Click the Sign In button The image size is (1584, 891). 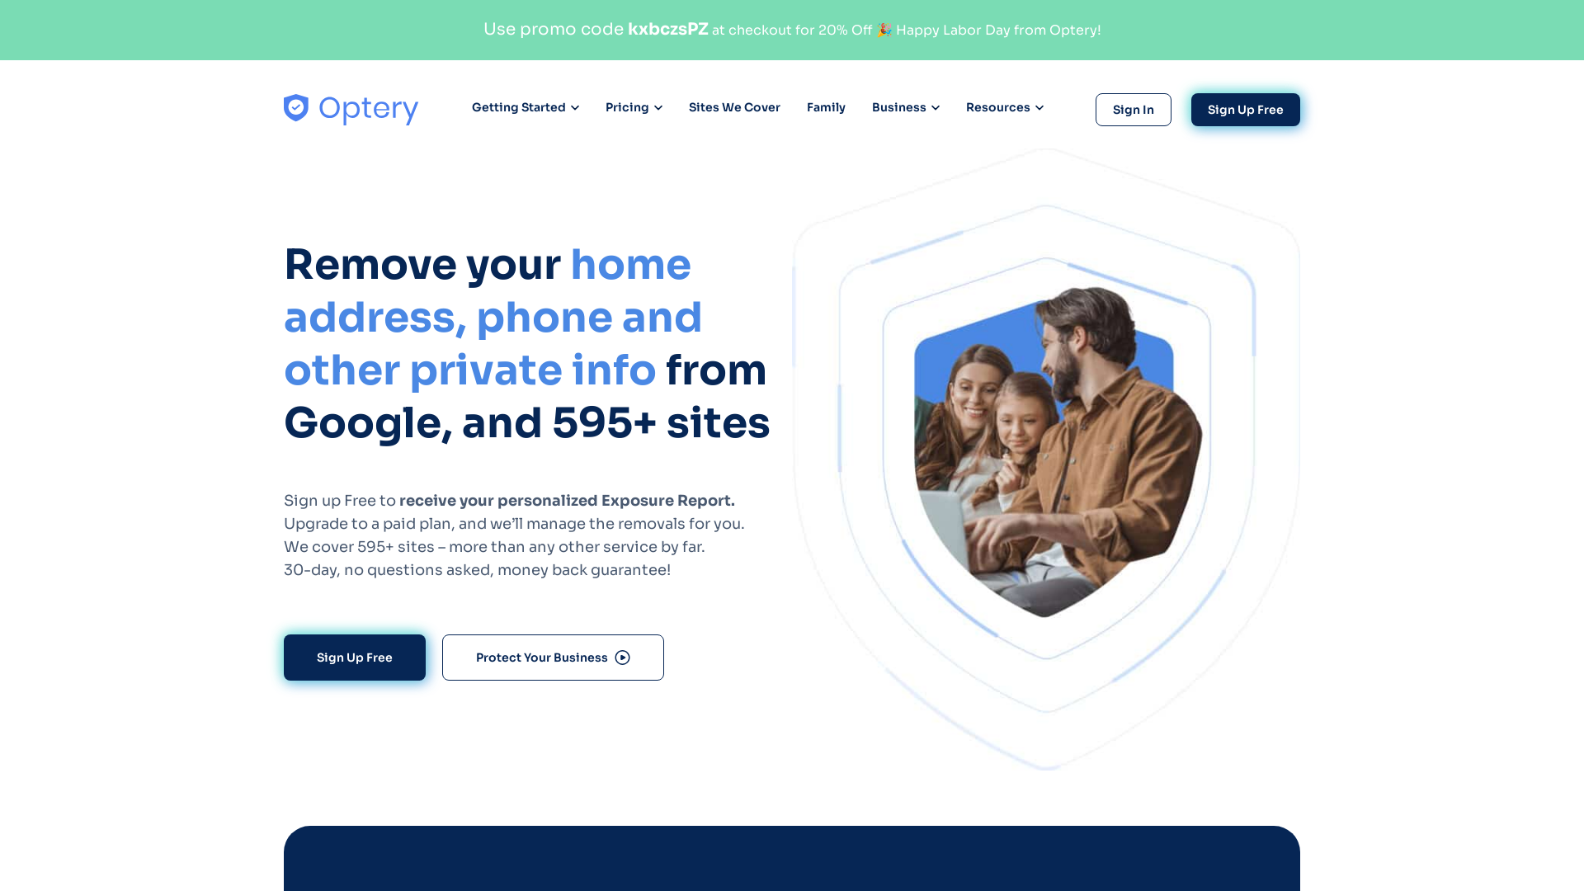pos(1133,109)
